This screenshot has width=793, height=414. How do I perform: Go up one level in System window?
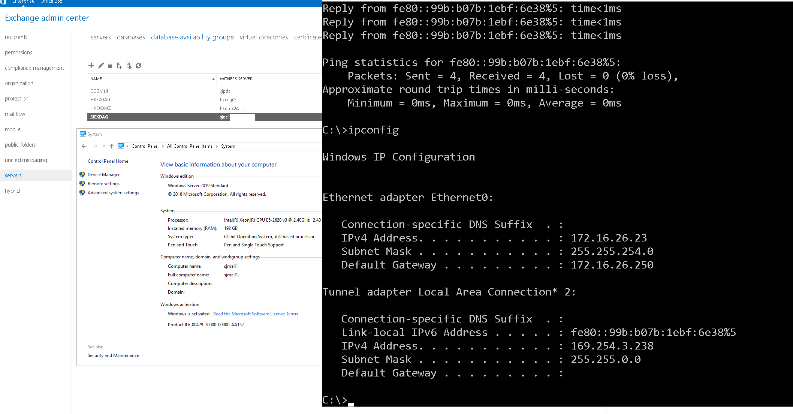[112, 146]
